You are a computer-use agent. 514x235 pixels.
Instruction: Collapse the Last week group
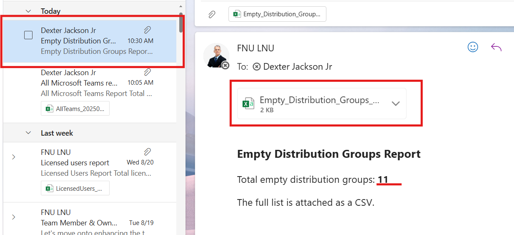(28, 133)
